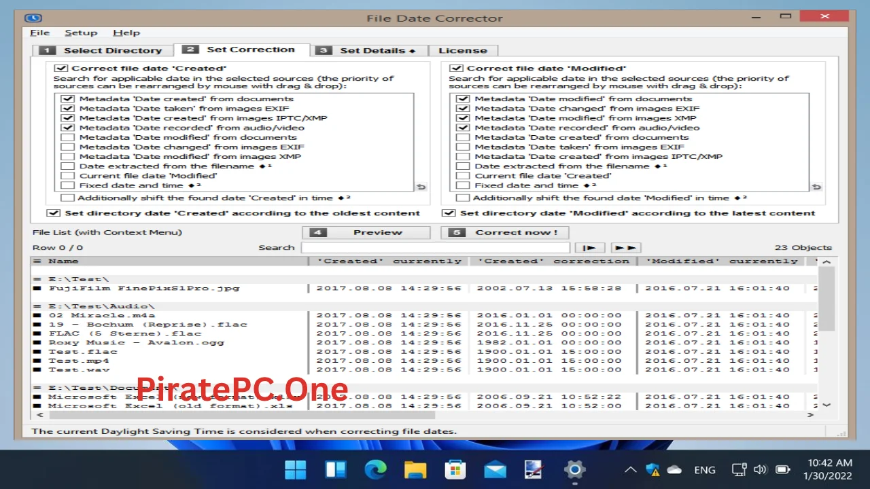Uncheck 'Date taken' from images EXIF
This screenshot has width=870, height=489.
point(67,109)
